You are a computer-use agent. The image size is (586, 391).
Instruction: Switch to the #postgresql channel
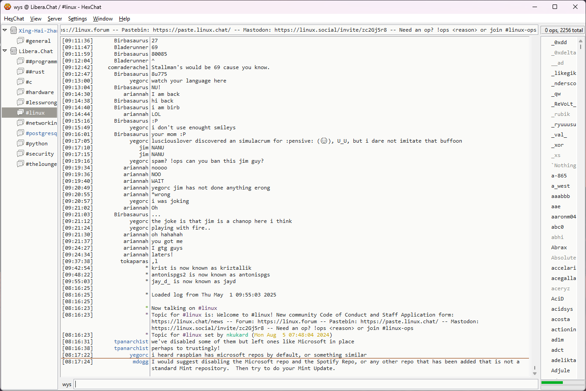click(x=41, y=133)
